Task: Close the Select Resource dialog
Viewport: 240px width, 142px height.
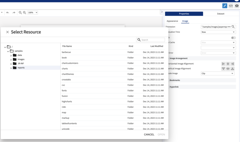Action: [x=7, y=32]
